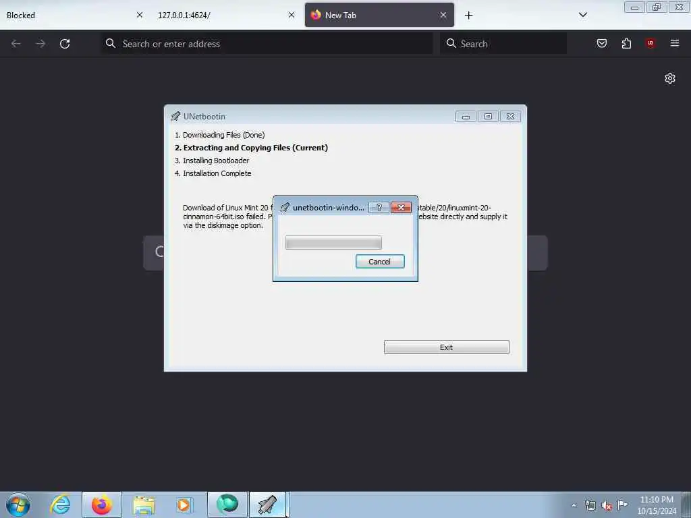Click the Exit button in UNetbootin
Image resolution: width=691 pixels, height=518 pixels.
446,347
